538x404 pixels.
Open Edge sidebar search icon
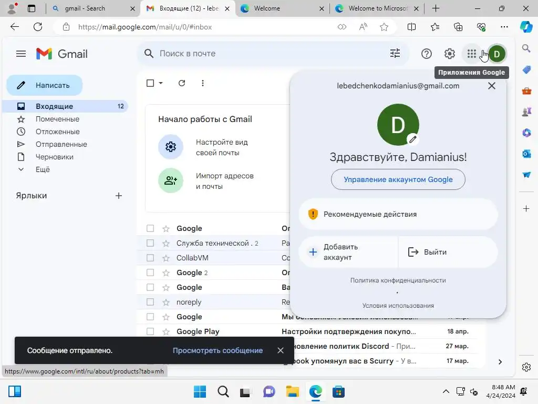click(x=526, y=48)
